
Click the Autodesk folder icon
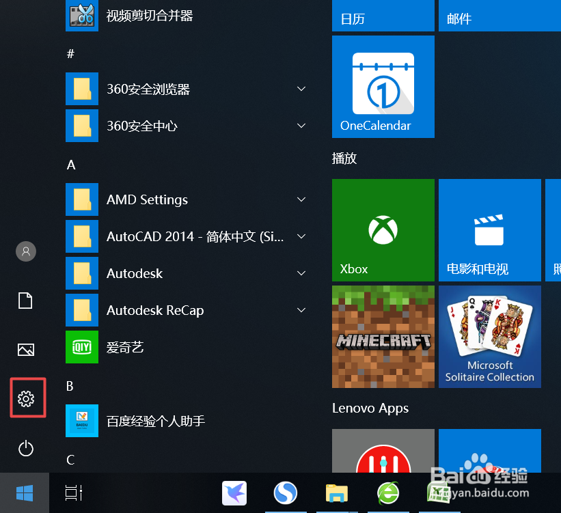pyautogui.click(x=82, y=273)
